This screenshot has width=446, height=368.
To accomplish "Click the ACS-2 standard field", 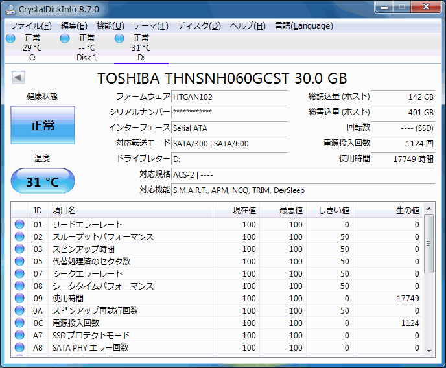I will 303,174.
